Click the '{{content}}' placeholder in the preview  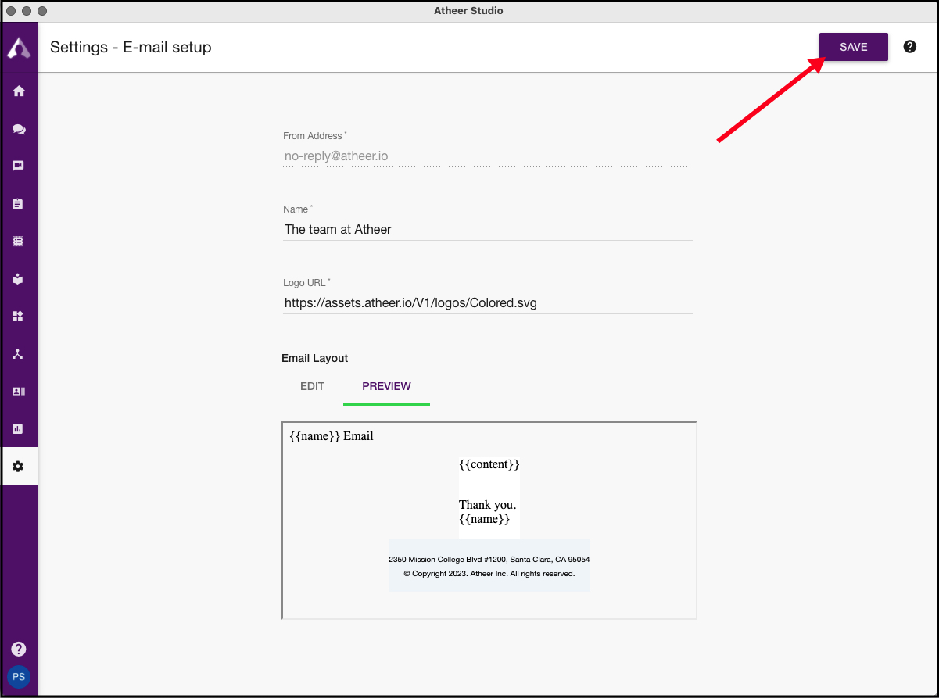tap(489, 464)
